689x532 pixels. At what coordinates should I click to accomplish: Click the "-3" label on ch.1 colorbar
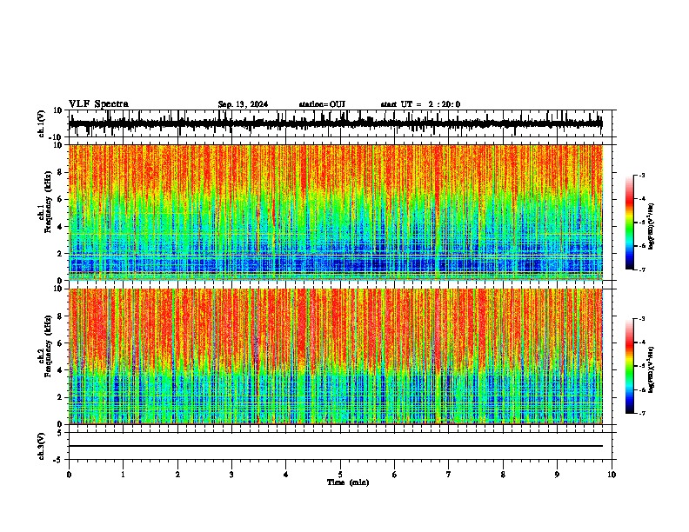[642, 175]
